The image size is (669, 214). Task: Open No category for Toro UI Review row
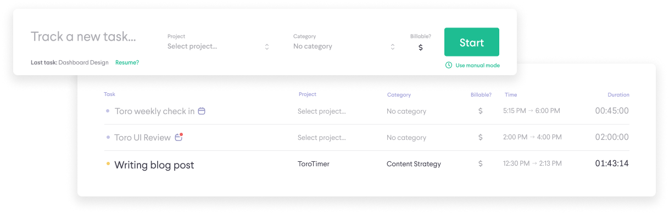tap(406, 138)
